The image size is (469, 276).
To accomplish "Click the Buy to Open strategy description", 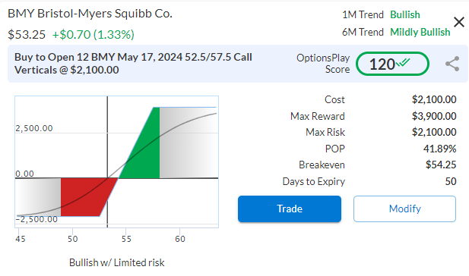I will (x=133, y=63).
